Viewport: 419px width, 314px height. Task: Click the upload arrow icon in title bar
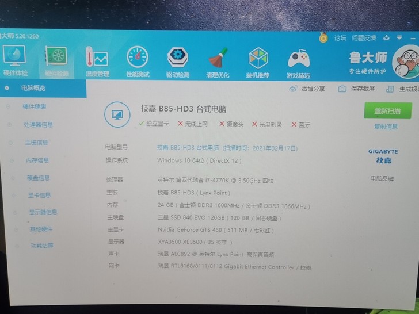(386, 37)
